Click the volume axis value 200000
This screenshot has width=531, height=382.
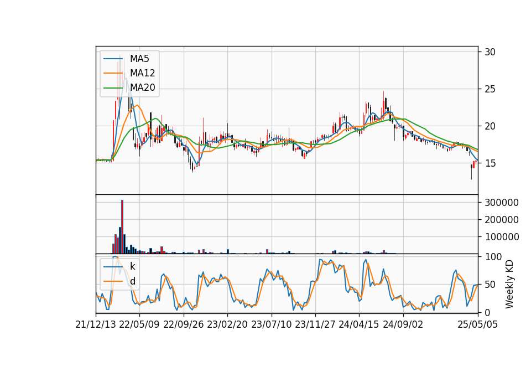click(502, 220)
